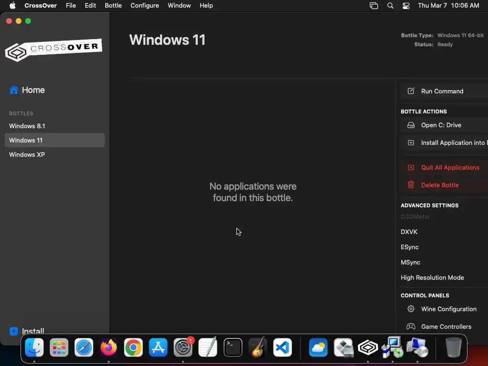Open Launchpad from the Dock
488x366 pixels.
click(x=59, y=347)
